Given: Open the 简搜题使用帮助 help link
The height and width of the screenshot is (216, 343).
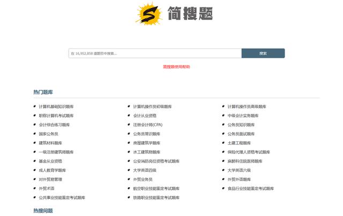Looking at the screenshot, I should [x=176, y=67].
